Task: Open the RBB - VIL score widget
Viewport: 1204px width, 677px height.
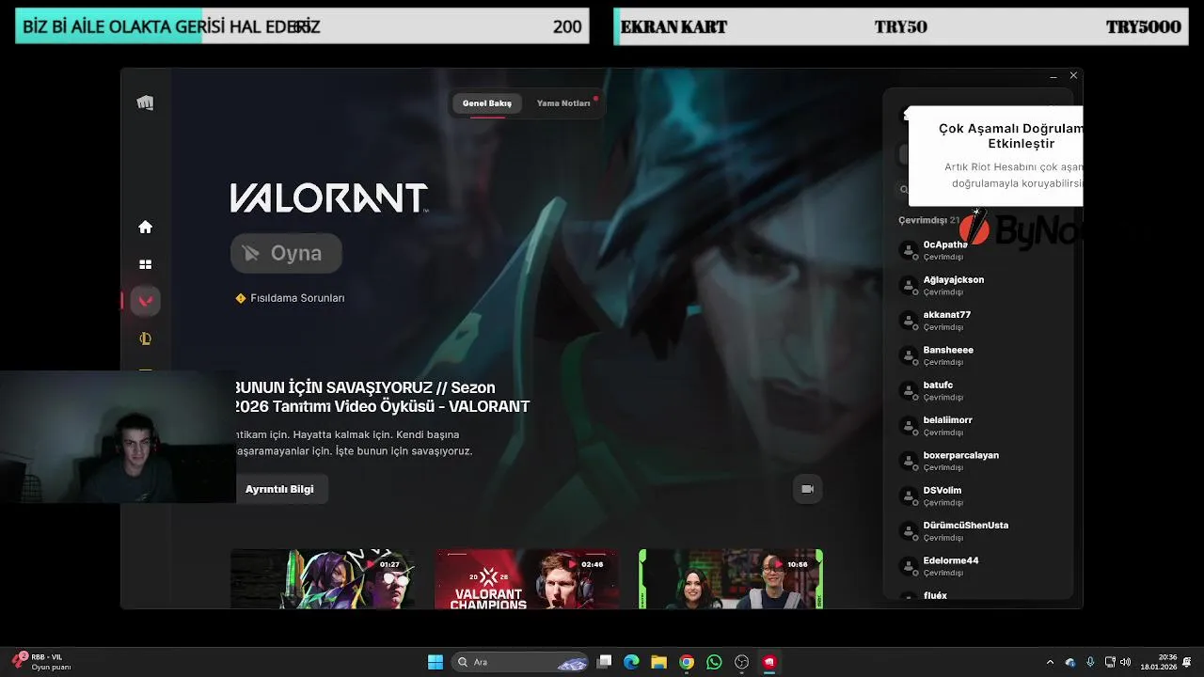Action: coord(41,662)
